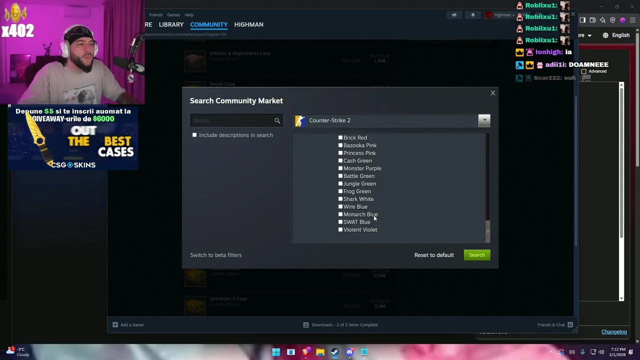Screen dimensions: 640x360
Task: Open the Friends menu
Action: coord(155,15)
